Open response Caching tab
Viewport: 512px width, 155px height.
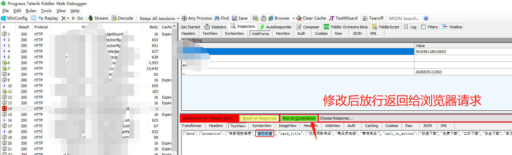371,126
